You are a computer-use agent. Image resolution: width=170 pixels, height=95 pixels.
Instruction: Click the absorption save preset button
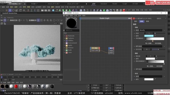click(x=160, y=66)
